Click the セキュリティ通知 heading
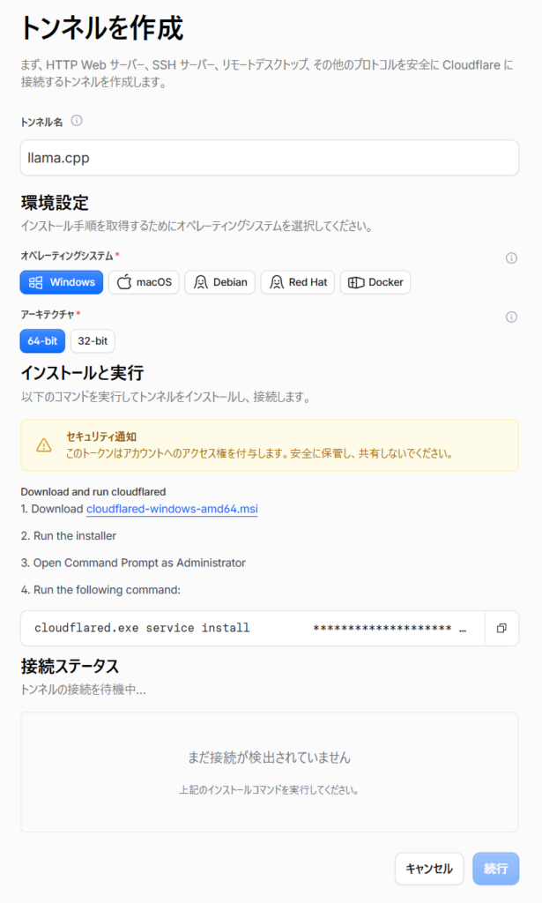 tap(101, 437)
